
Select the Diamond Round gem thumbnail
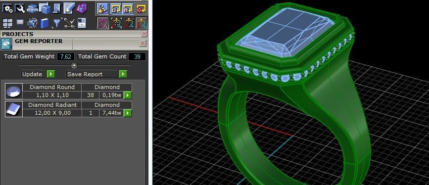14,91
